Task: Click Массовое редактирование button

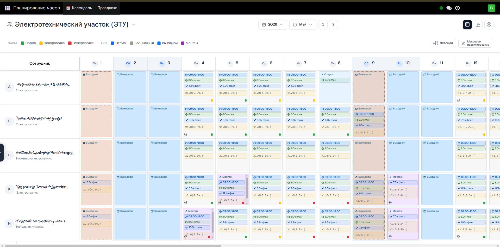Action: (x=475, y=43)
